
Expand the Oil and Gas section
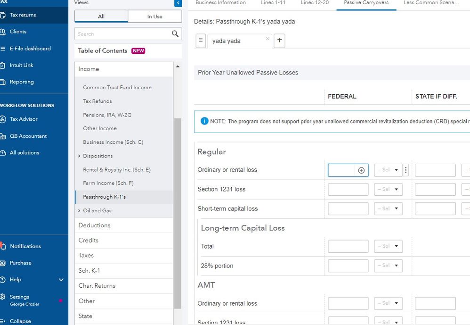coord(79,211)
